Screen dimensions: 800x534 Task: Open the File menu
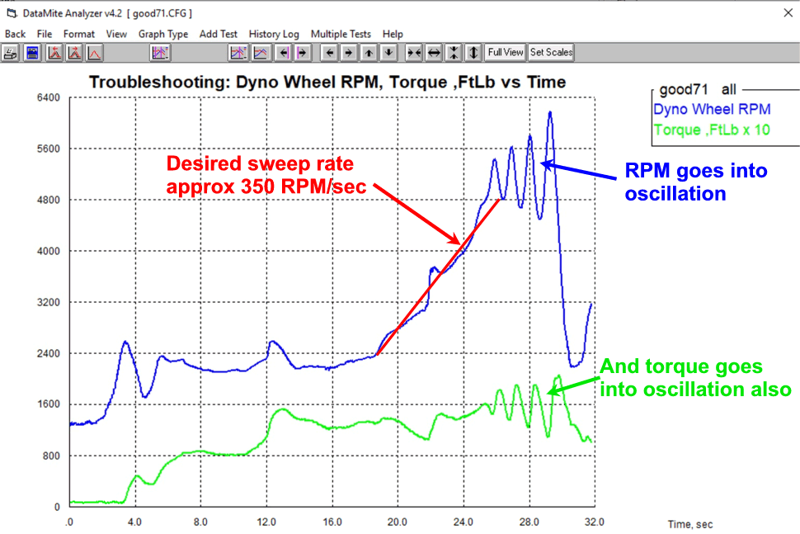[x=45, y=34]
